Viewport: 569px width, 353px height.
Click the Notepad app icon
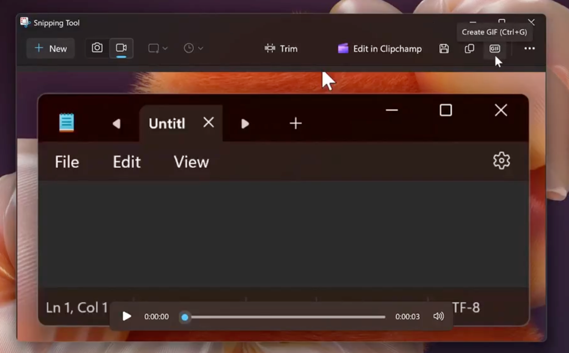pos(66,122)
